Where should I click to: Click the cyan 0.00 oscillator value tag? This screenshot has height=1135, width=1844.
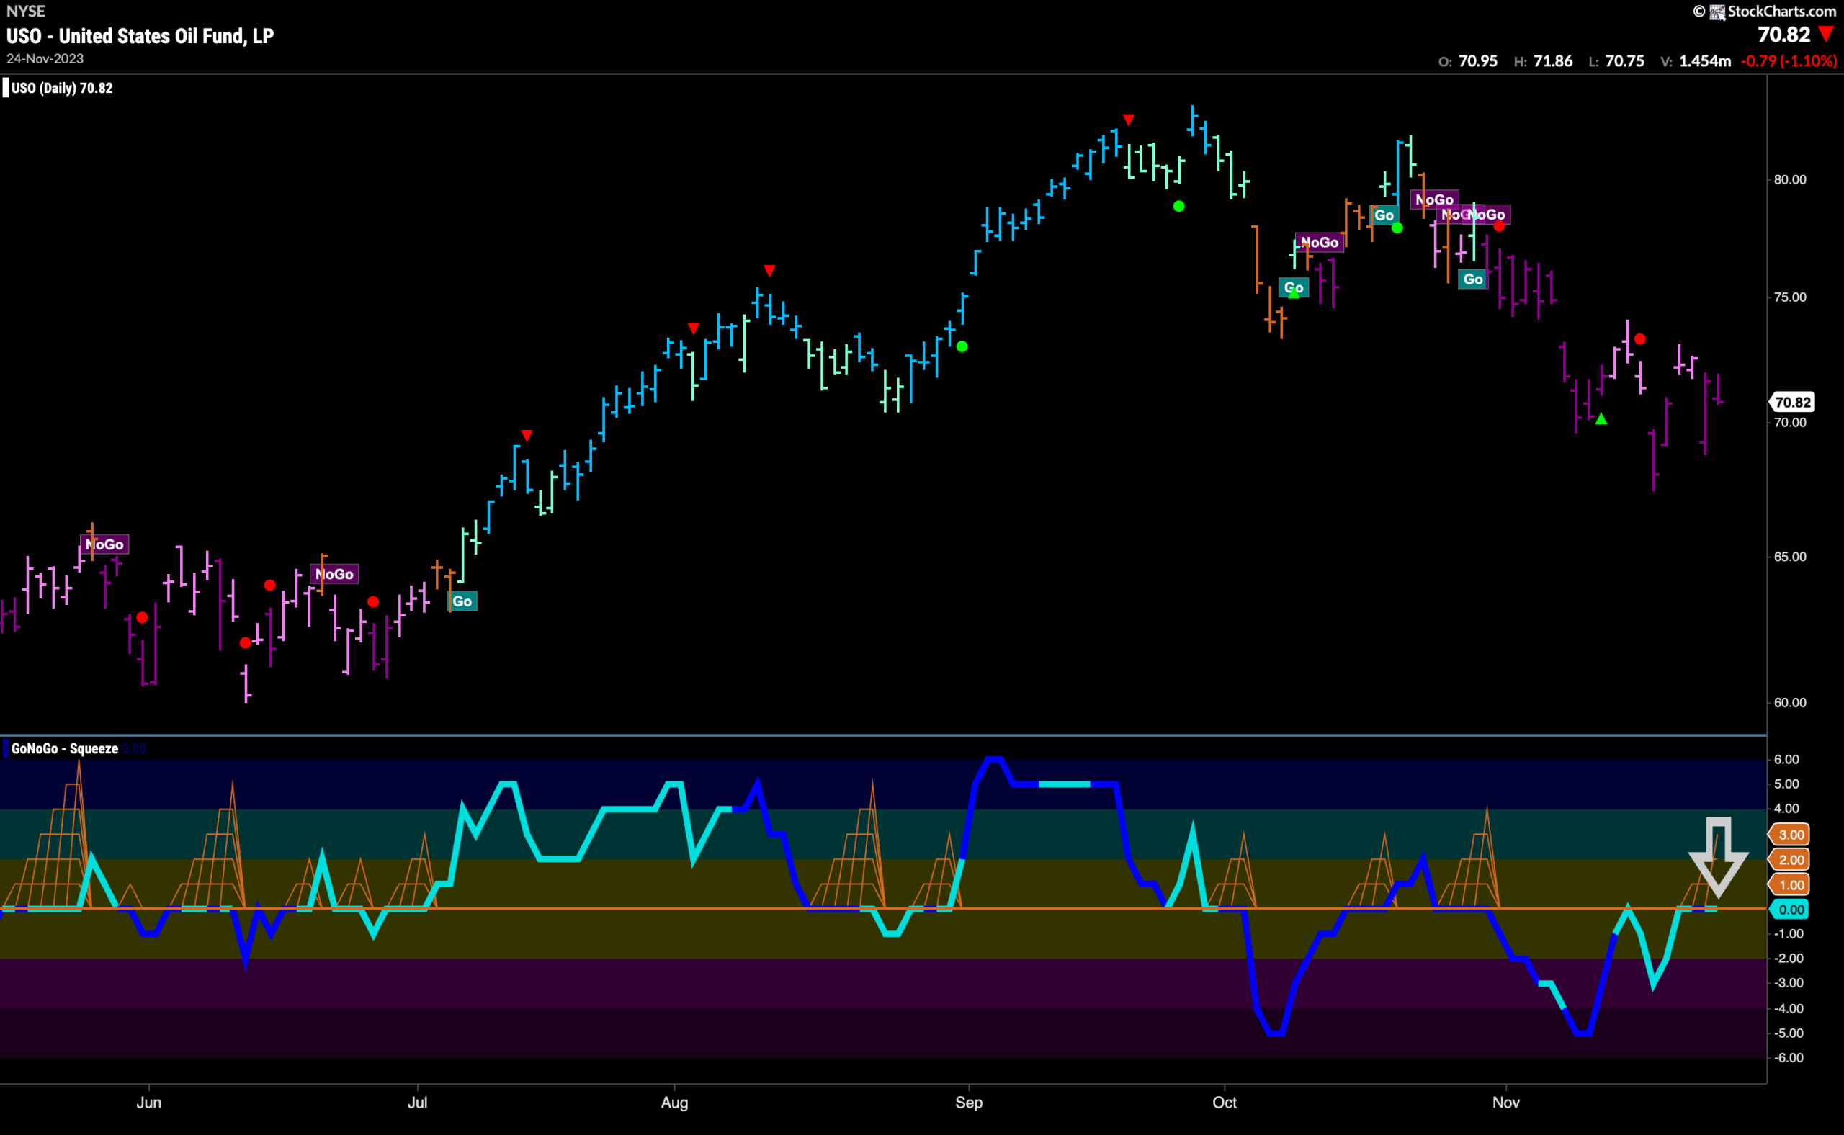1790,910
